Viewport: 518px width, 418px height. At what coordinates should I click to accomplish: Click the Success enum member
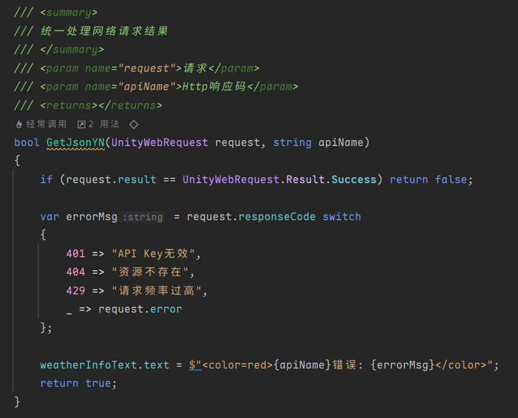[354, 180]
